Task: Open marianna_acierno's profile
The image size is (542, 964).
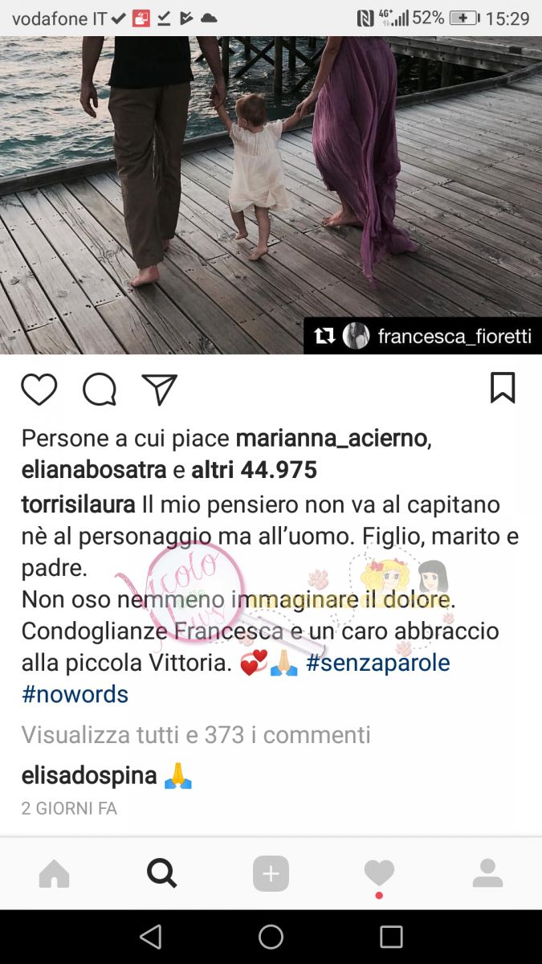Action: (334, 439)
